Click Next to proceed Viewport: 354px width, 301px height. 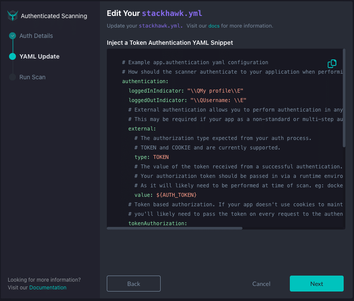tap(317, 284)
